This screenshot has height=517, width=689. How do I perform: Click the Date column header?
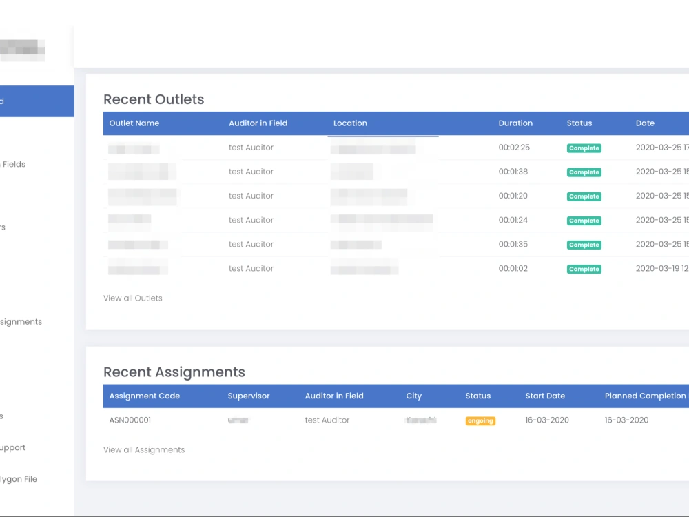pyautogui.click(x=645, y=123)
